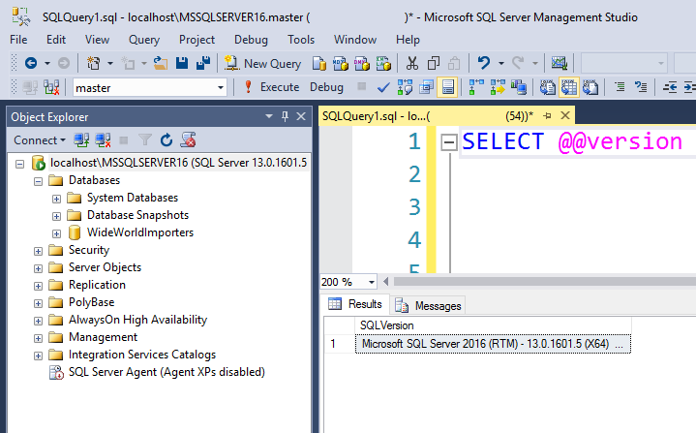
Task: Click Comment Out Selected Lines icon
Action: click(620, 87)
